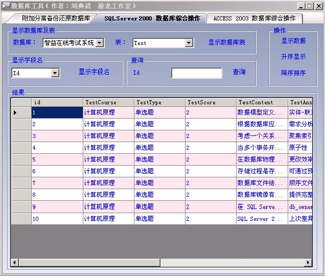
Task: Click the horizontal scrollbar left arrow
Action: click(15, 262)
